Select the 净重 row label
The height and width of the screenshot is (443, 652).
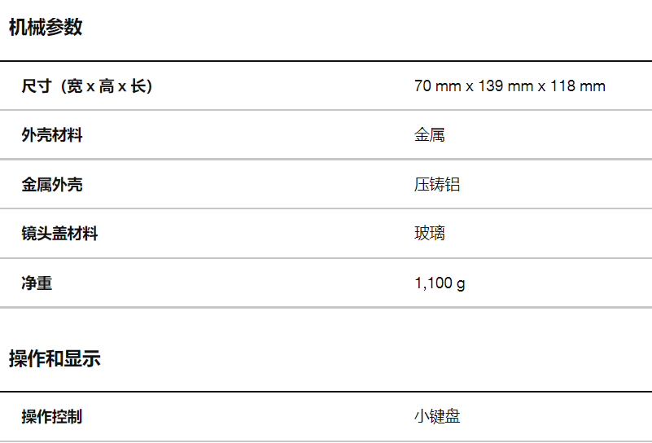click(37, 283)
